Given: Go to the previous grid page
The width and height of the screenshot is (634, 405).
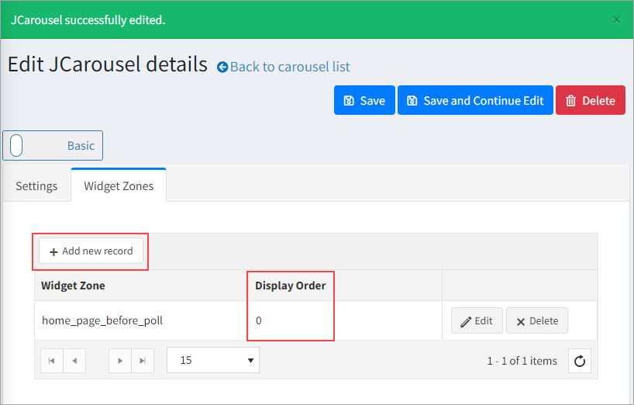Looking at the screenshot, I should [x=74, y=361].
